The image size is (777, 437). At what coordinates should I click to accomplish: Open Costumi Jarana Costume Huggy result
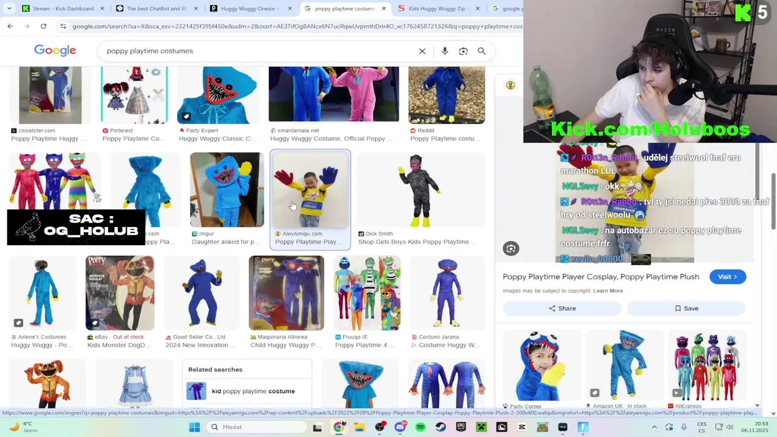447,303
